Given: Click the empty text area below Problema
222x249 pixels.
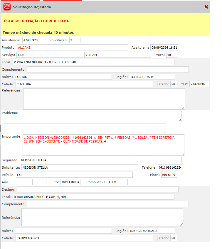Looking at the screenshot, I should coord(85,128).
